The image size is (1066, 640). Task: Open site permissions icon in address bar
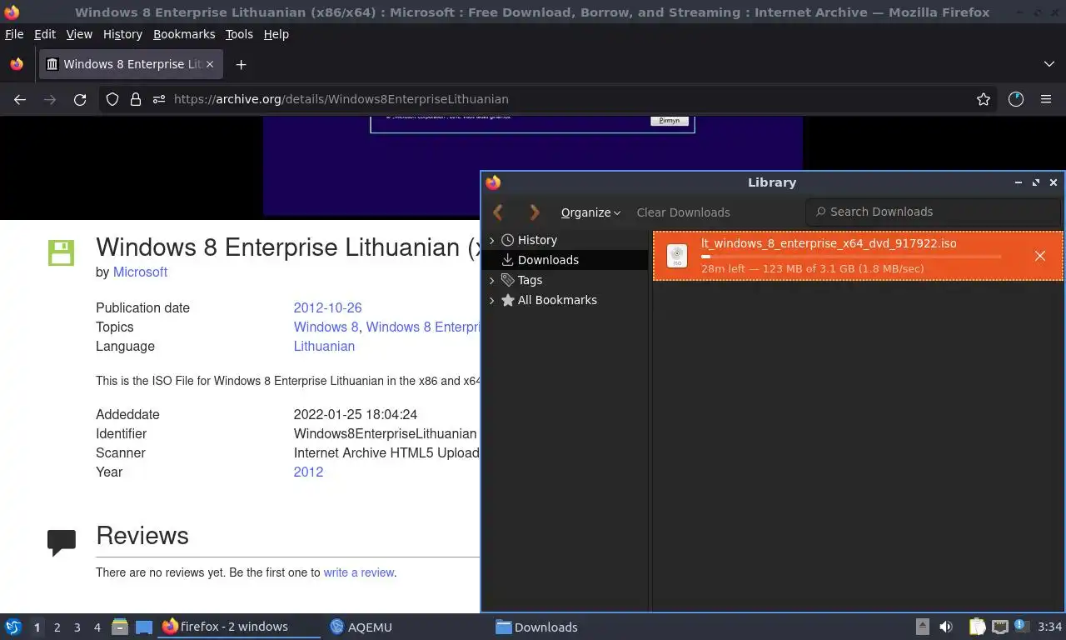click(159, 99)
